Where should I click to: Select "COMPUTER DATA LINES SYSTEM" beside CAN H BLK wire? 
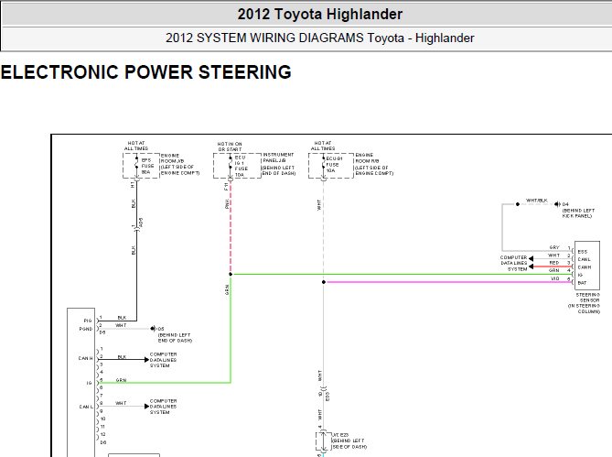click(x=163, y=360)
